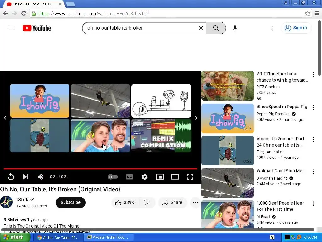Image resolution: width=322 pixels, height=242 pixels.
Task: Enable miniplayer mode
Action: pyautogui.click(x=159, y=177)
